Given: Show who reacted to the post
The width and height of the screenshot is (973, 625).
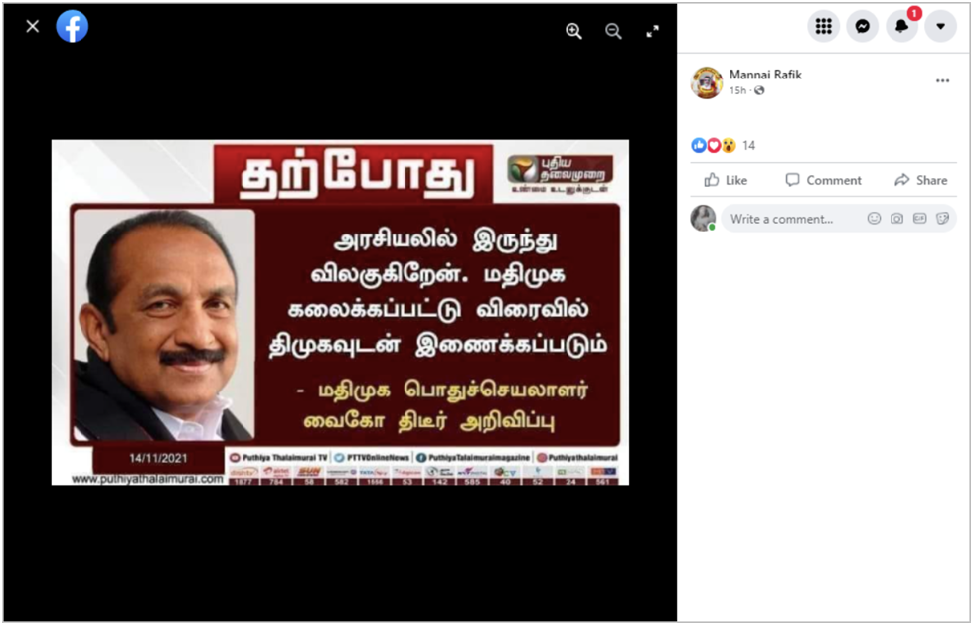Looking at the screenshot, I should (x=723, y=146).
